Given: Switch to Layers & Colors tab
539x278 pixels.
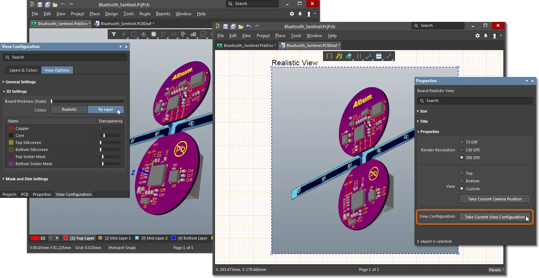Looking at the screenshot, I should tap(23, 70).
